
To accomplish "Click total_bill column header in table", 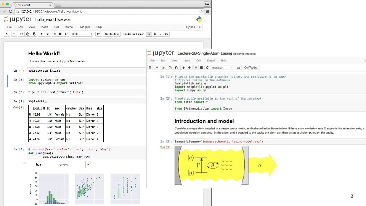I will [39, 108].
